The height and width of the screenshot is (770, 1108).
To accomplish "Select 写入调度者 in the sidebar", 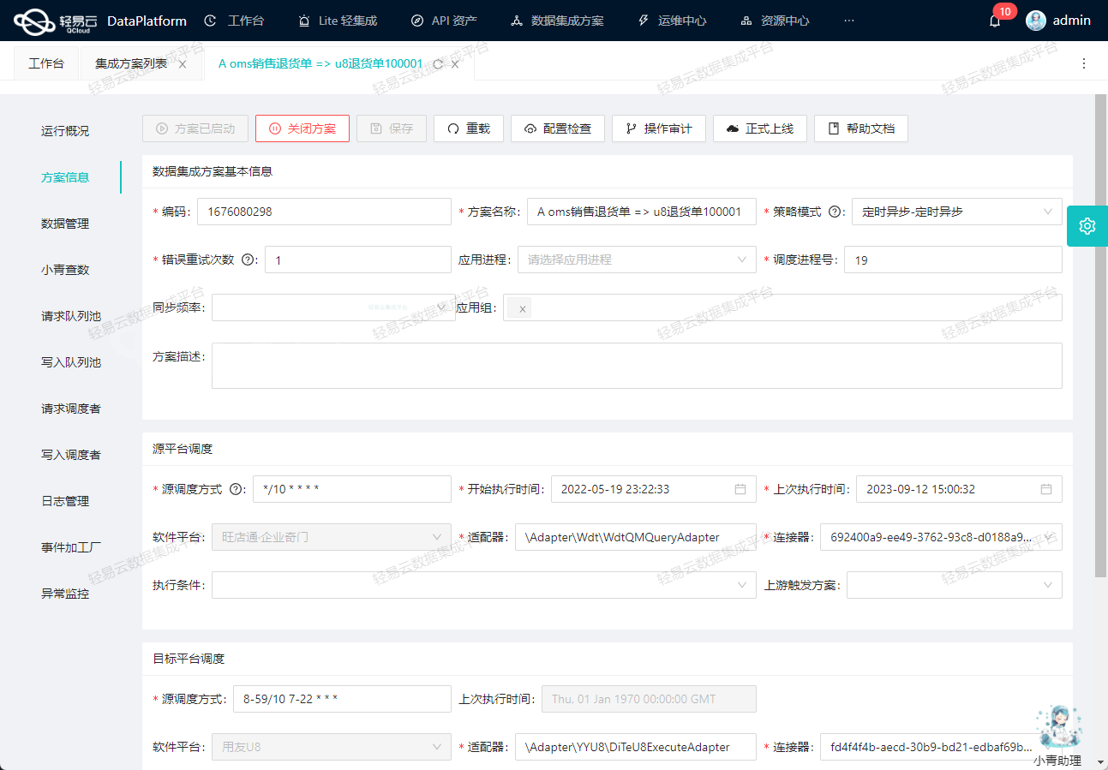I will pos(71,455).
